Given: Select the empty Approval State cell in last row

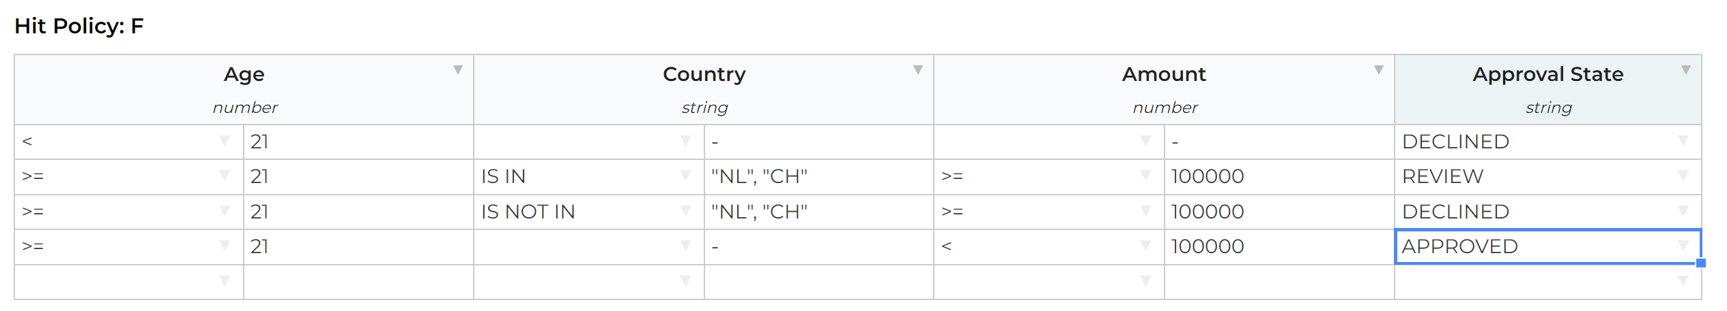Looking at the screenshot, I should coord(1547,282).
